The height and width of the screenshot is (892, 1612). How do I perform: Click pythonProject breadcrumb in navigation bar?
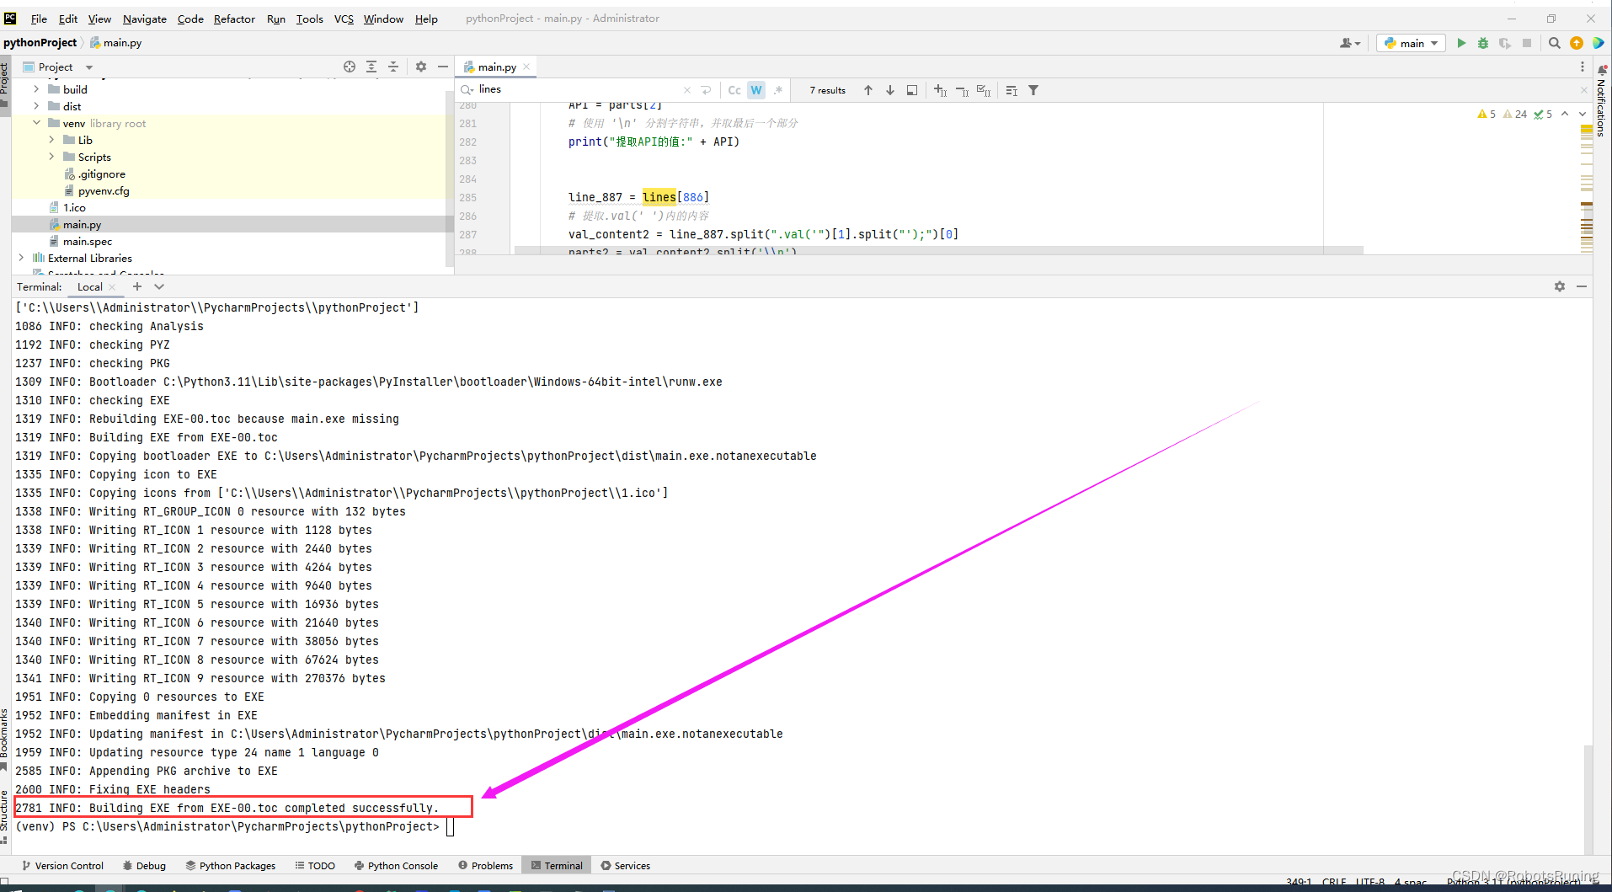[x=40, y=42]
